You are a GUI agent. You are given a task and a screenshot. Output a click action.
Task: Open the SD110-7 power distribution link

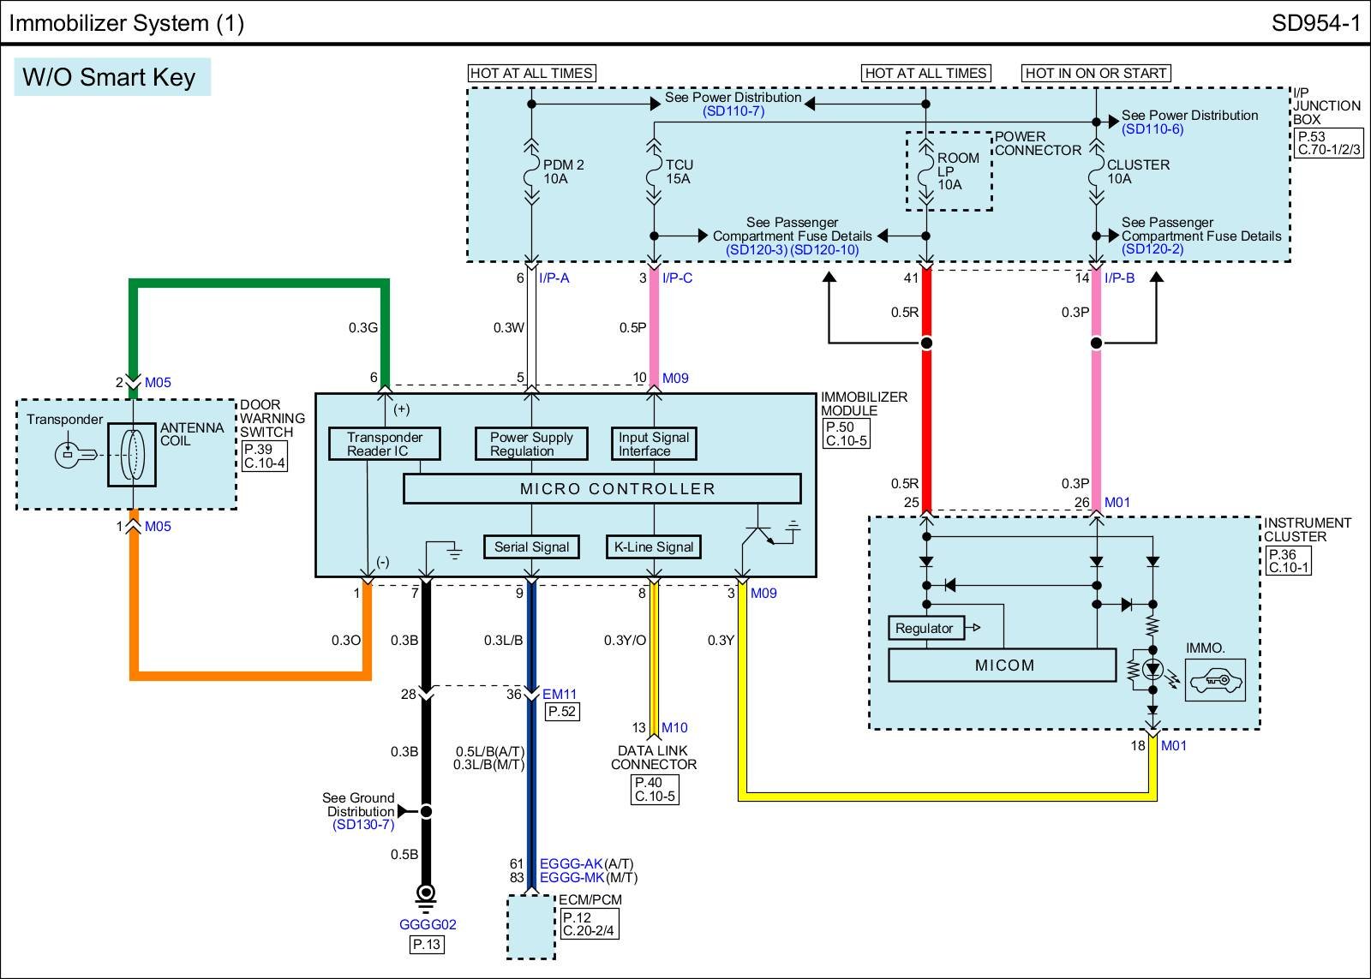coord(733,111)
